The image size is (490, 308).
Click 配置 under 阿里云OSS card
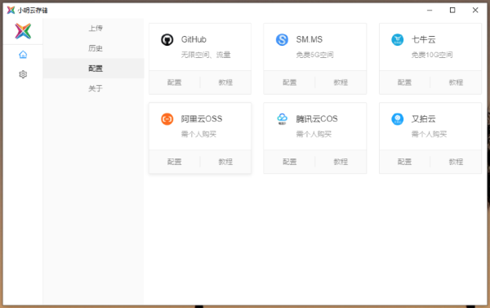175,162
